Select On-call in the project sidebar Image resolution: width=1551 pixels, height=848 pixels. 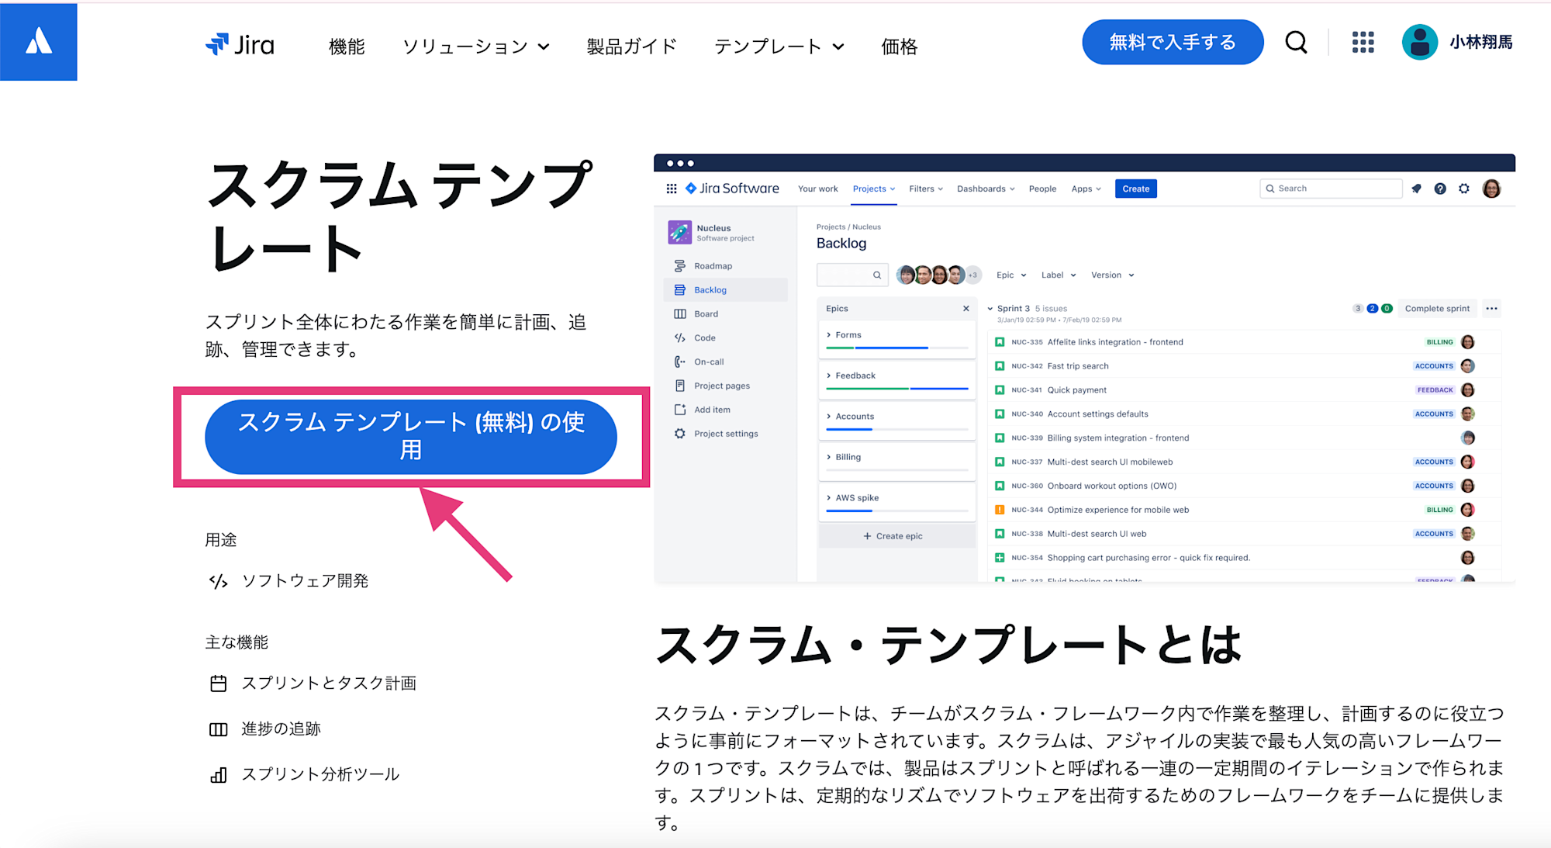pyautogui.click(x=725, y=362)
